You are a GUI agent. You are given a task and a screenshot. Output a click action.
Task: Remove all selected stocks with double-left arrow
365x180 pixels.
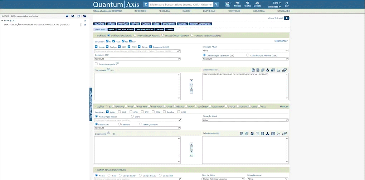(x=191, y=155)
